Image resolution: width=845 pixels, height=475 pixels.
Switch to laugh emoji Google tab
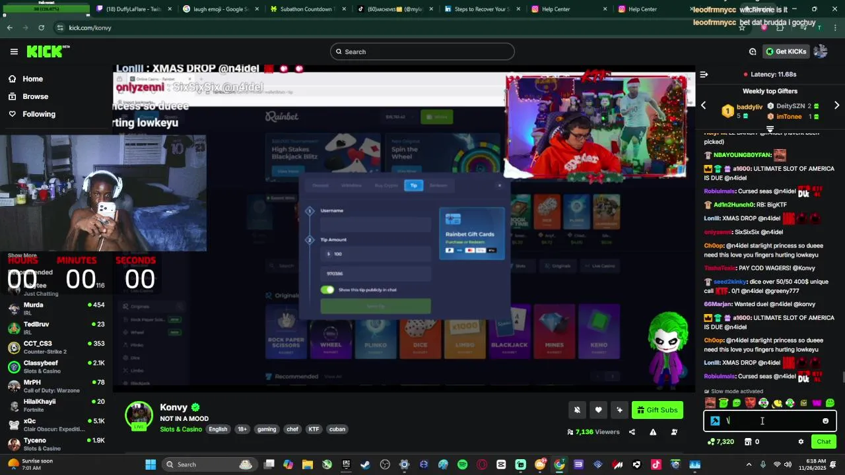(x=220, y=9)
